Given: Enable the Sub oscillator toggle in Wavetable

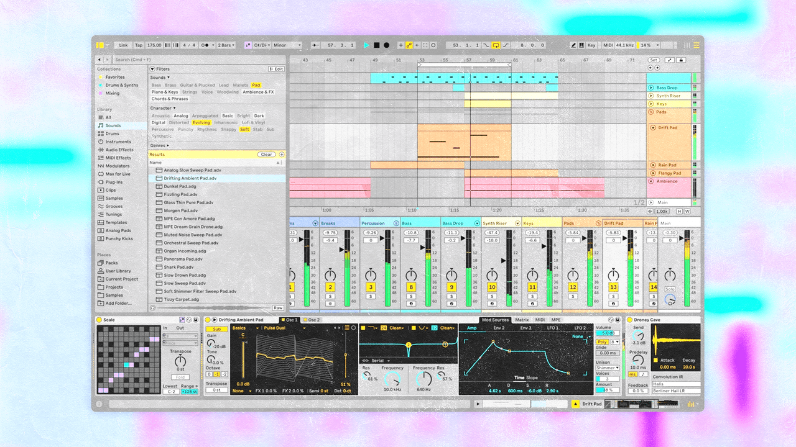Looking at the screenshot, I should (x=216, y=329).
